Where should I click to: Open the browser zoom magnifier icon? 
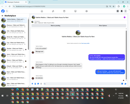pyautogui.click(x=110, y=6)
